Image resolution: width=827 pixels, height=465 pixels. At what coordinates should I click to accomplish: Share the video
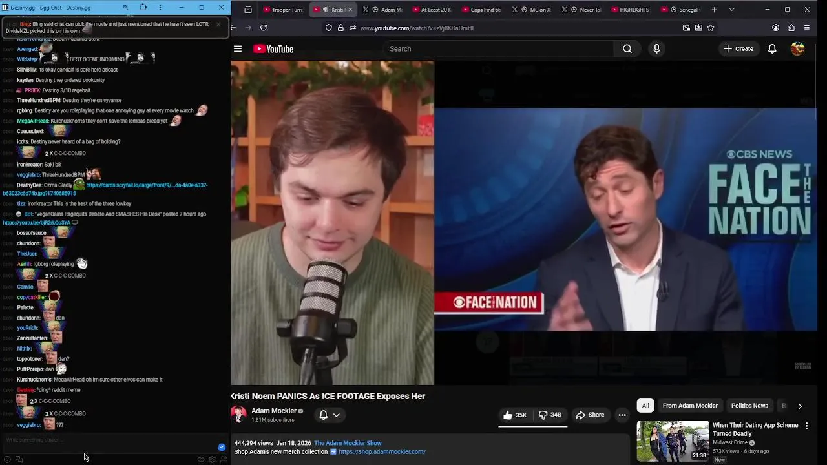click(590, 415)
